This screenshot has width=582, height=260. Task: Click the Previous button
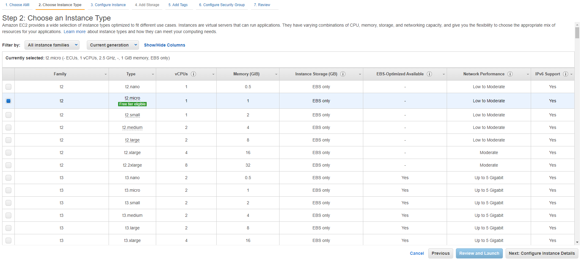coord(441,253)
